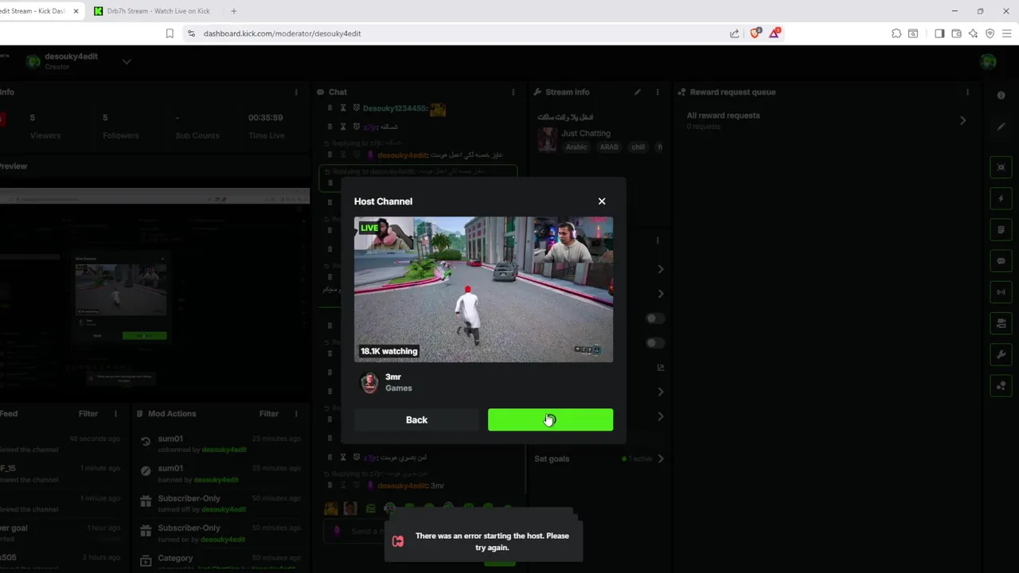This screenshot has height=573, width=1019.
Task: Toggle the browser sidebar panel icon
Action: click(x=939, y=33)
